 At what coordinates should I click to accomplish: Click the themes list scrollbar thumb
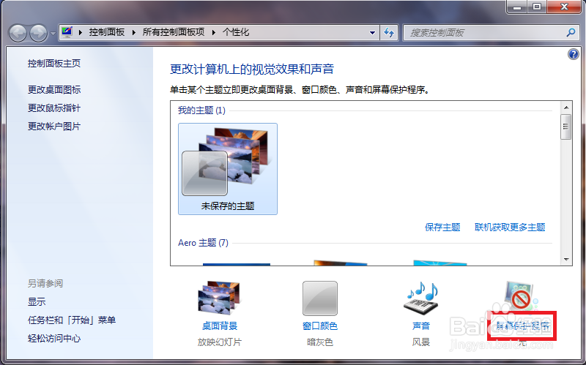coord(565,127)
